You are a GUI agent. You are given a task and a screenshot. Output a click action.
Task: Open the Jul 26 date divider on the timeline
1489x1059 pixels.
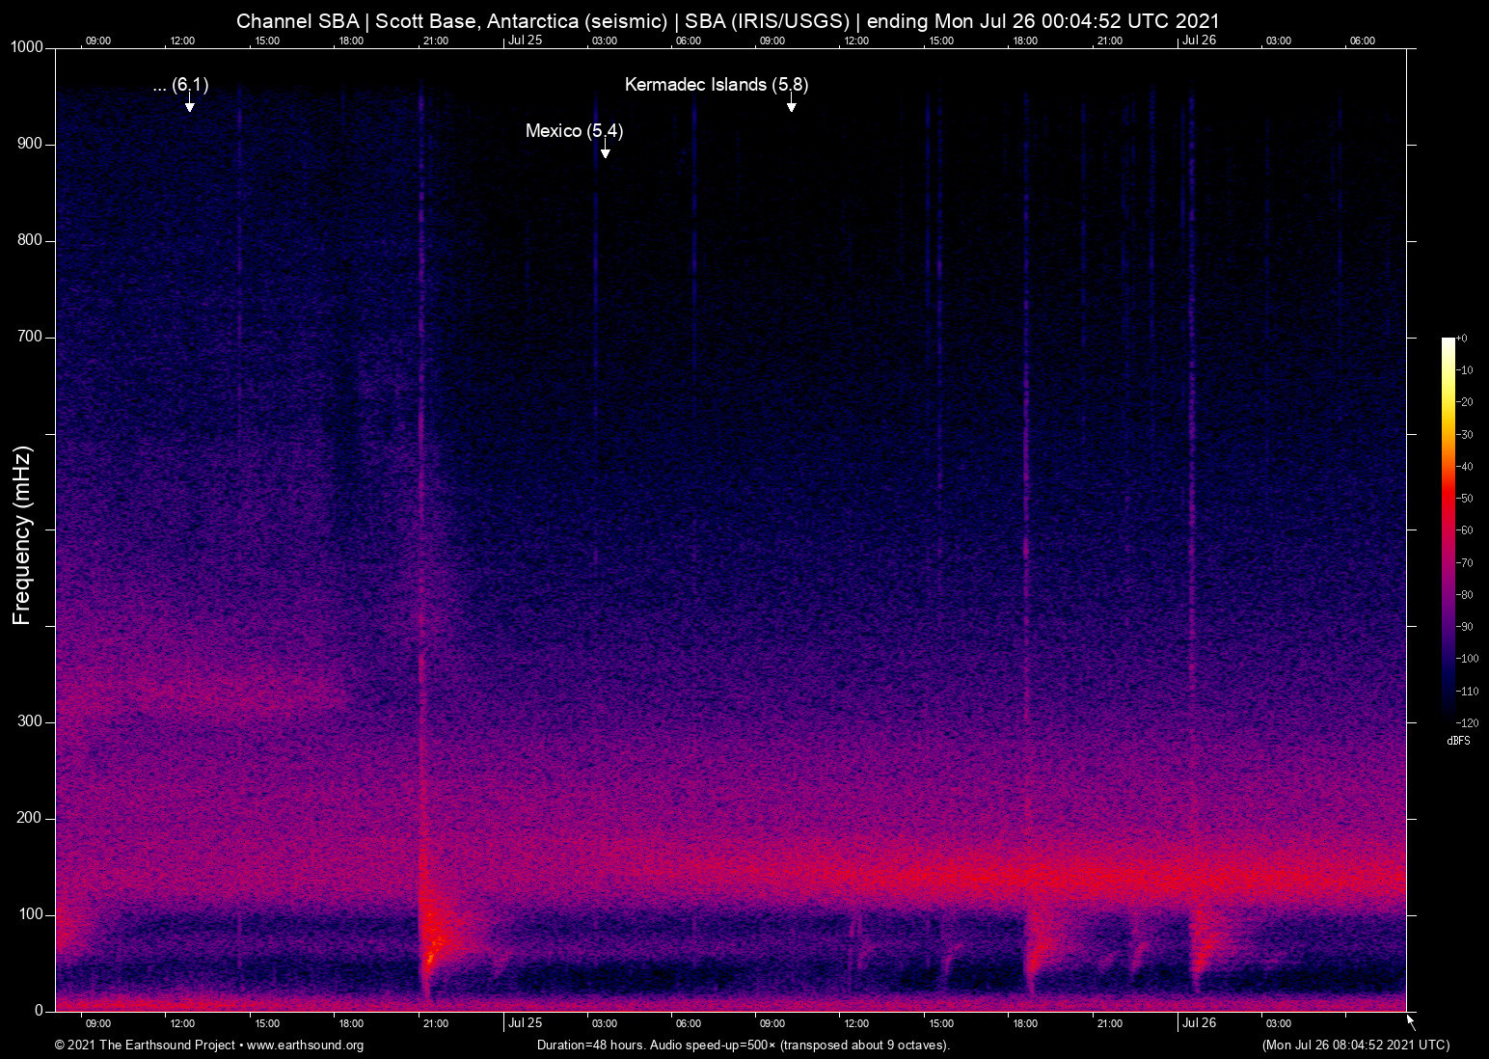1199,41
